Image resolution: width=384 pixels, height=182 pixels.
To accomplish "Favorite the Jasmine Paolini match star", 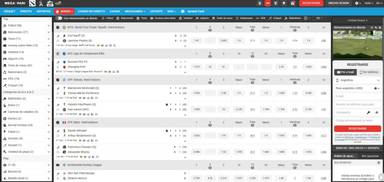I will click(58, 41).
